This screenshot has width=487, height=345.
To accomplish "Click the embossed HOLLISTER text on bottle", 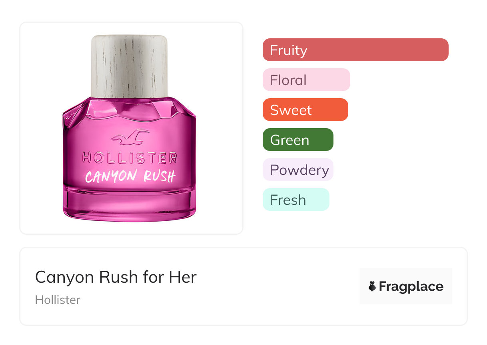I will pos(129,158).
